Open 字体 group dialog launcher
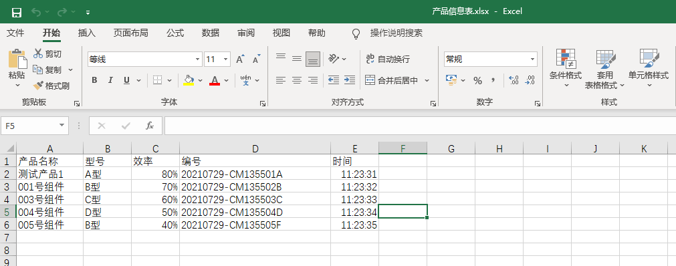The width and height of the screenshot is (676, 266). [262, 104]
